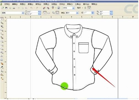Adjust the nudge offset spinner arrows
139x100 pixels.
[93, 13]
